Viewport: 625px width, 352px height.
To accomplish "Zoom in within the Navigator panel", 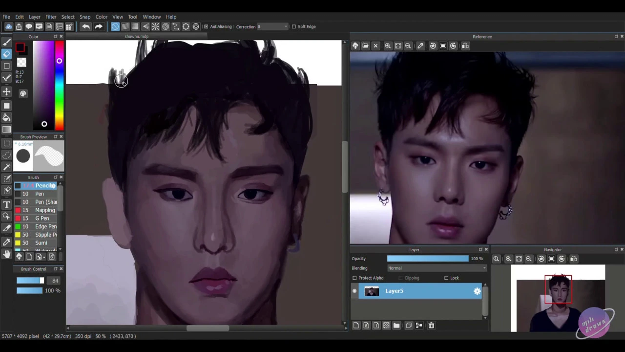I will (508, 259).
